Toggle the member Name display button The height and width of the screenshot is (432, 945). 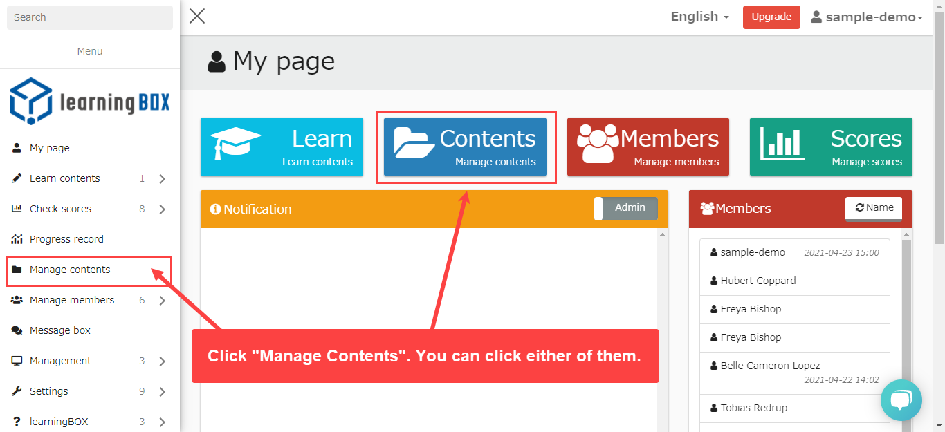point(873,208)
